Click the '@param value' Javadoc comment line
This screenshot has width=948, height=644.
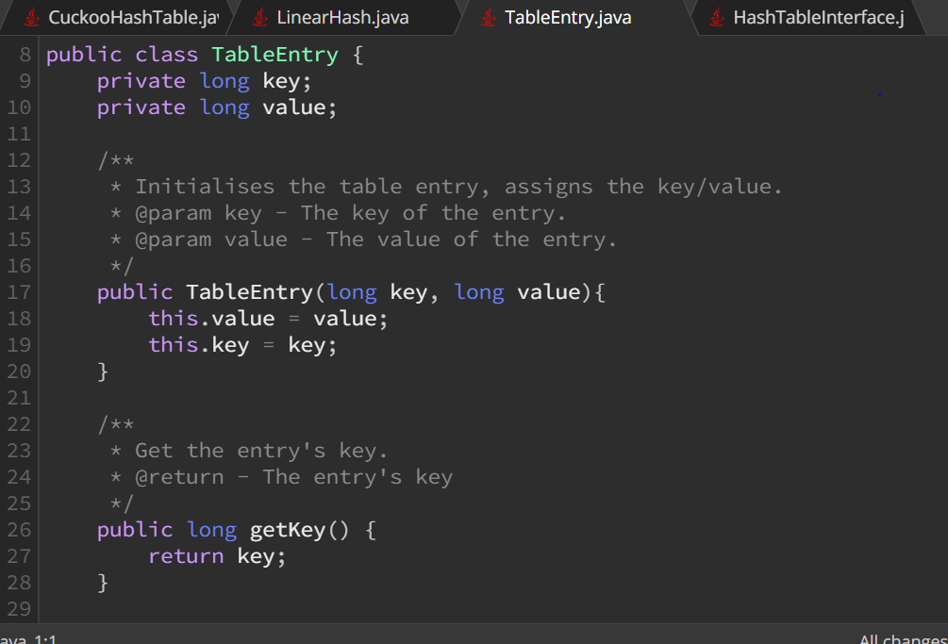[364, 239]
